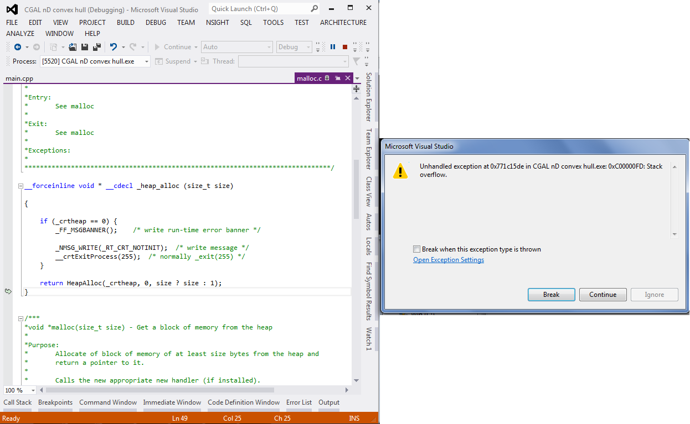Open the Breakpoints tab
The height and width of the screenshot is (424, 690).
(55, 402)
